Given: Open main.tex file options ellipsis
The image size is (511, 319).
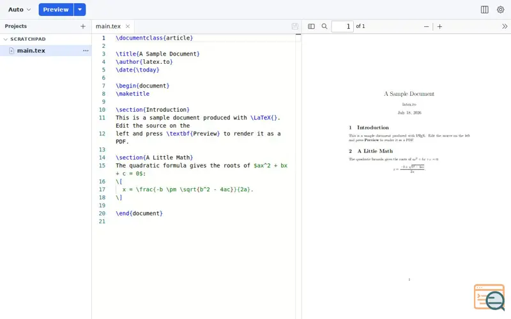Looking at the screenshot, I should pos(86,50).
